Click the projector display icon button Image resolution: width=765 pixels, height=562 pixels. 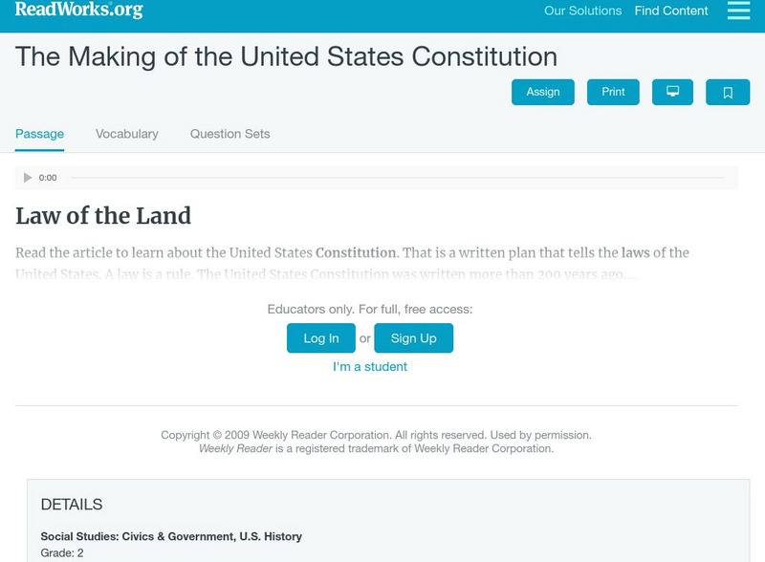point(672,92)
